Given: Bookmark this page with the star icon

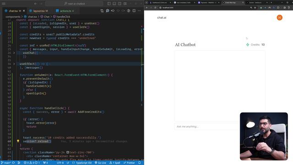Looking at the screenshot, I should 255,8.
